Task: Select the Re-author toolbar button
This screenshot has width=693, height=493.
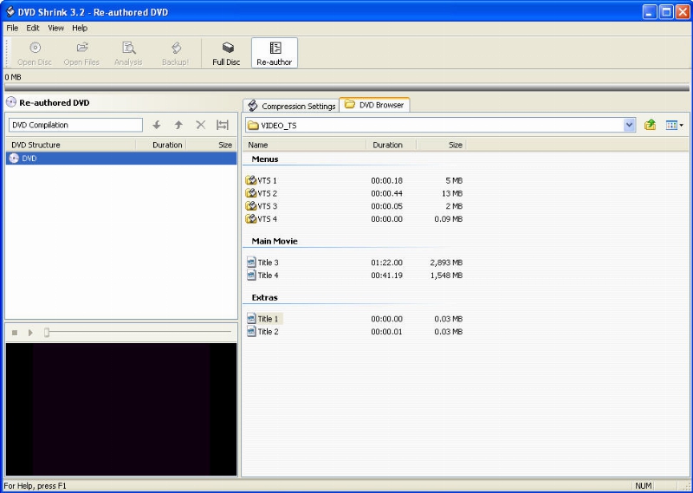Action: click(x=275, y=53)
